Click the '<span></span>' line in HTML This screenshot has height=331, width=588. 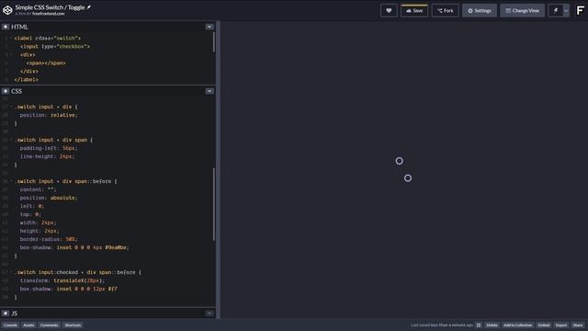tap(46, 63)
